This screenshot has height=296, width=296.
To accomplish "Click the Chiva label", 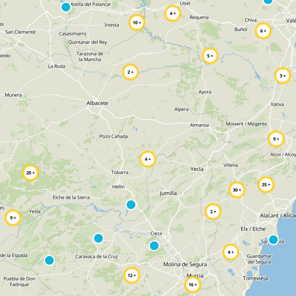I will pyautogui.click(x=250, y=20).
